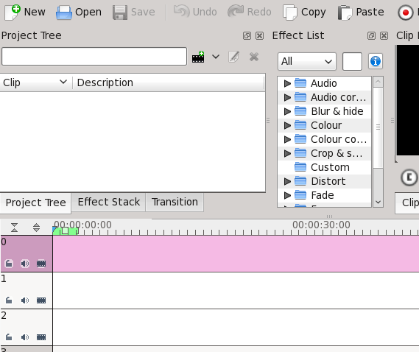Viewport: 419px width, 352px height.
Task: Toggle video visibility on track 2
Action: [41, 337]
